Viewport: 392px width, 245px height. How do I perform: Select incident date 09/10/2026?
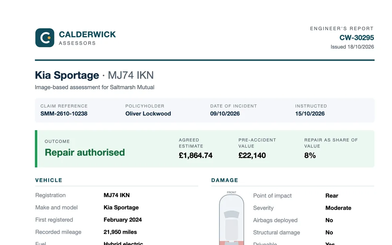225,114
